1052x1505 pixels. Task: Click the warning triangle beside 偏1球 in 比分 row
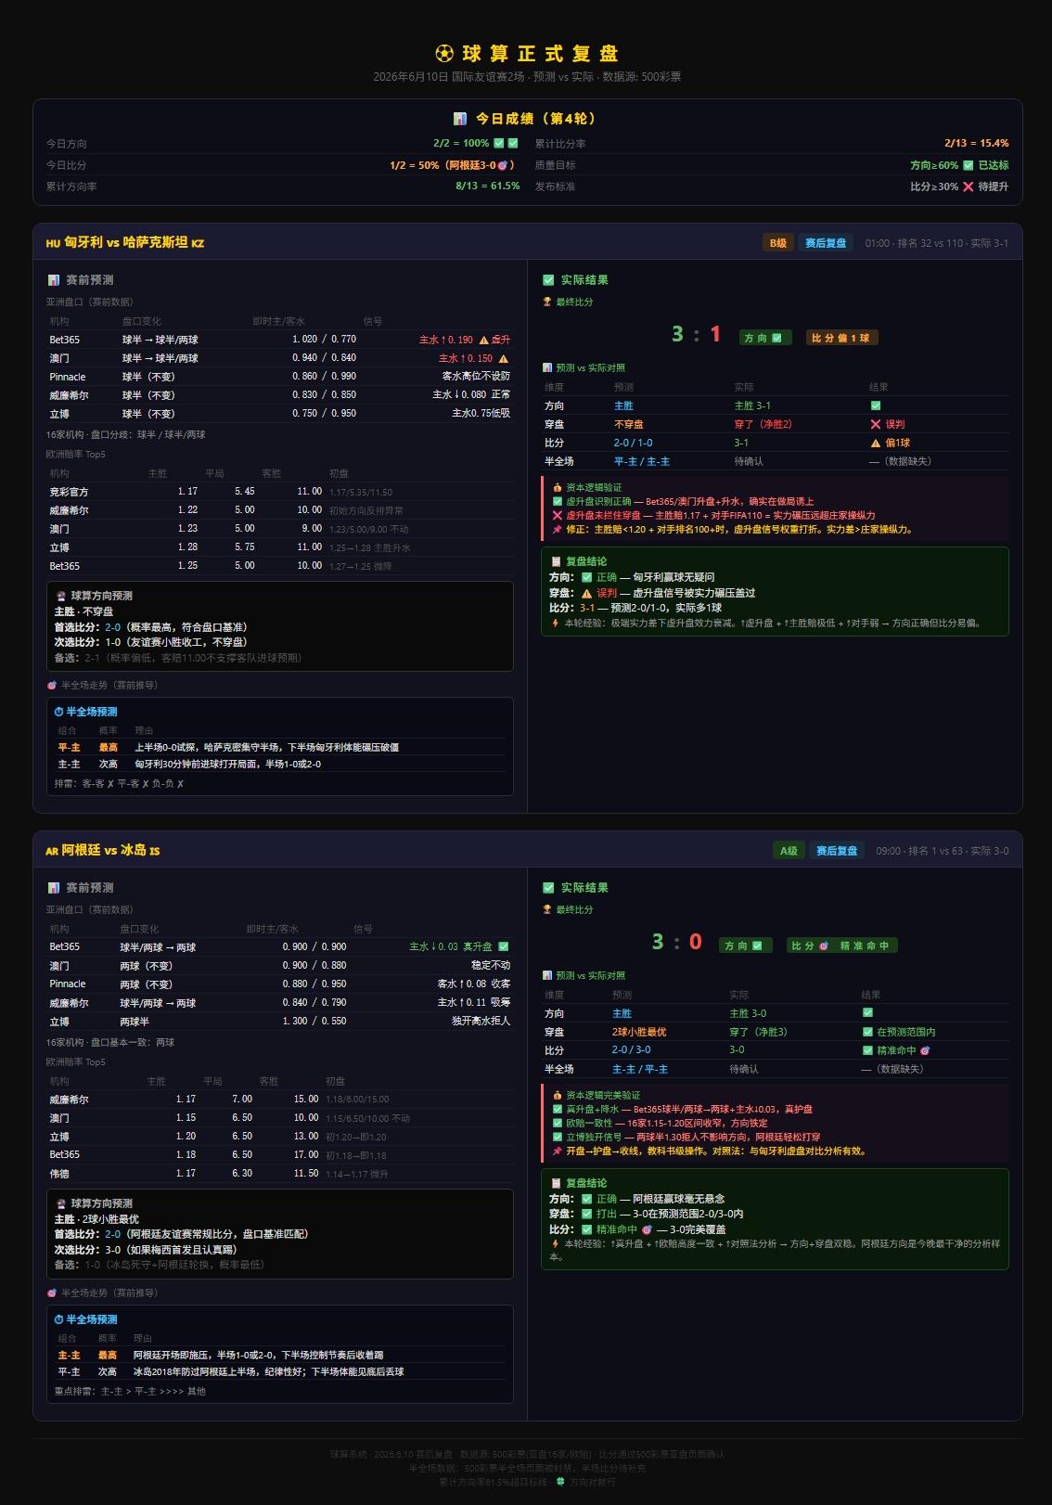(875, 443)
